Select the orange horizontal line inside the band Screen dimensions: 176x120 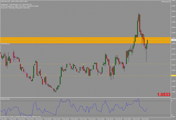85,40
